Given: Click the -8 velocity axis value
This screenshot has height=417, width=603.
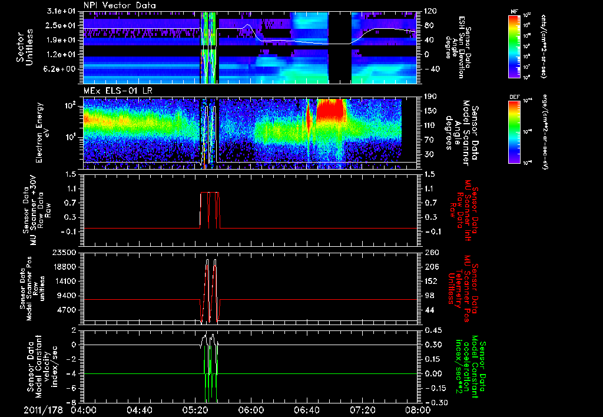Looking at the screenshot, I should 72,403.
